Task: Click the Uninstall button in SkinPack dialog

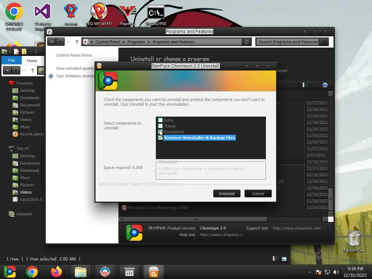Action: click(227, 194)
